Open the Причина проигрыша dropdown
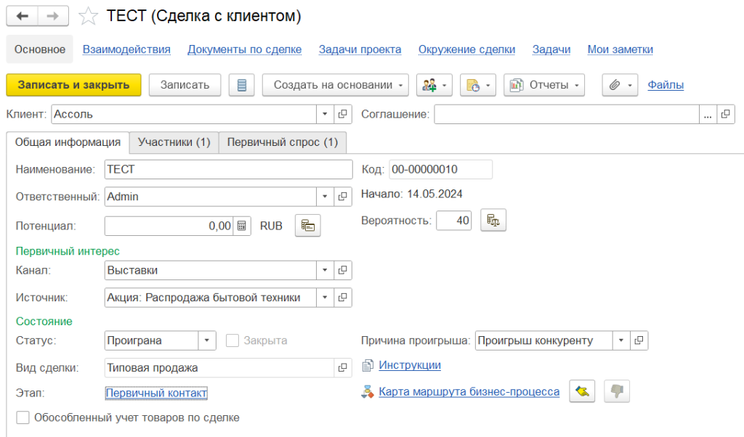The width and height of the screenshot is (744, 437). tap(621, 340)
